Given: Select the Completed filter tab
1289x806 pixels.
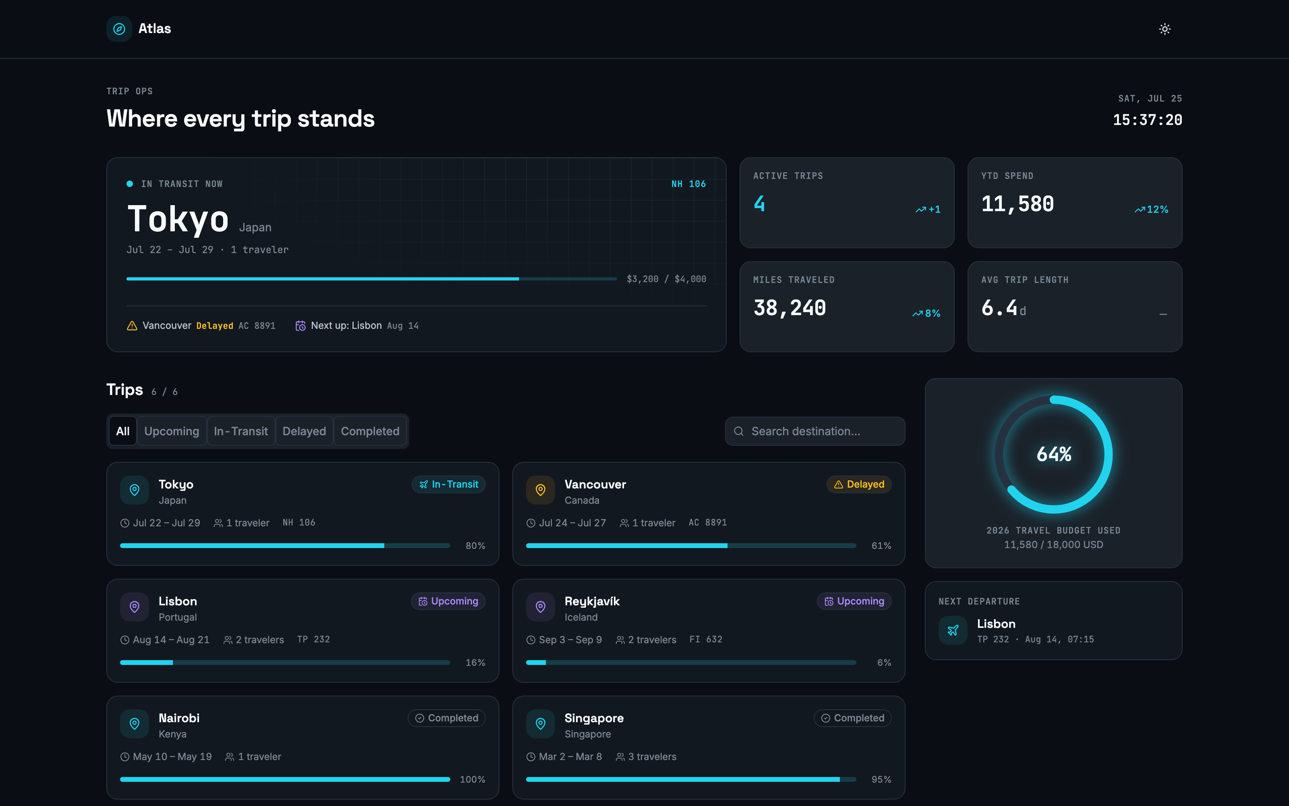Looking at the screenshot, I should pyautogui.click(x=370, y=431).
